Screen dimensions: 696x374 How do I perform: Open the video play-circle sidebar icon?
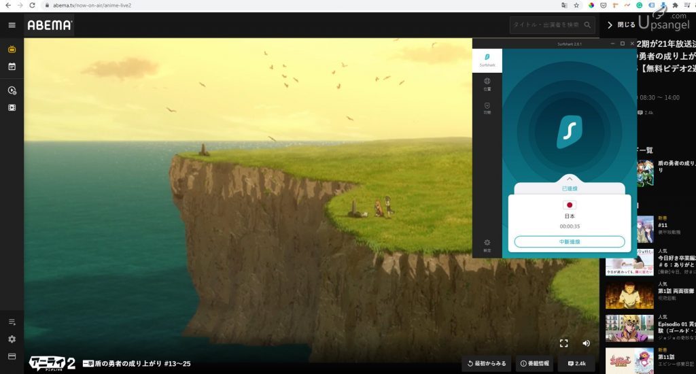[x=12, y=90]
